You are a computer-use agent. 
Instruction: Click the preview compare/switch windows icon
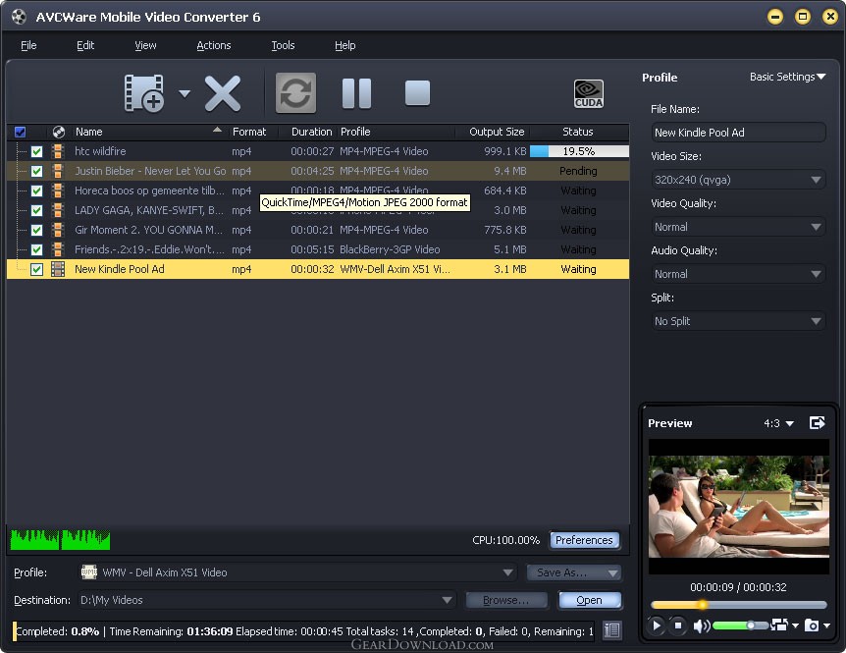click(779, 625)
